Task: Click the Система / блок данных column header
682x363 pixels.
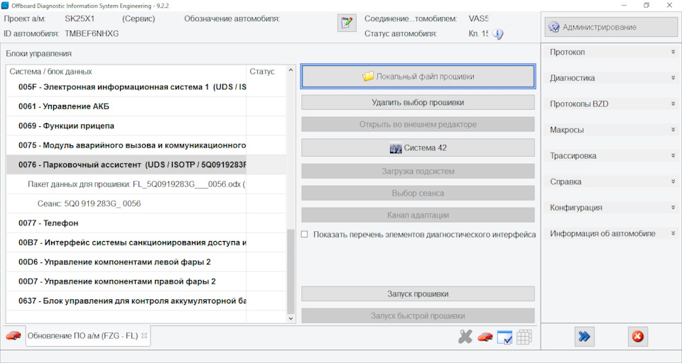Action: tap(126, 72)
